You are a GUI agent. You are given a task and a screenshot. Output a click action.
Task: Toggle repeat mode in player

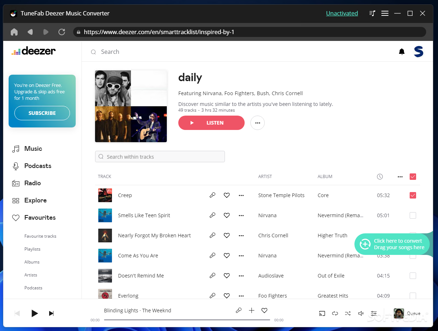(x=335, y=313)
